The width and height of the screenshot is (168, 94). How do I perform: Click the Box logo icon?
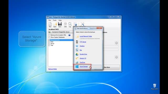[77, 50]
